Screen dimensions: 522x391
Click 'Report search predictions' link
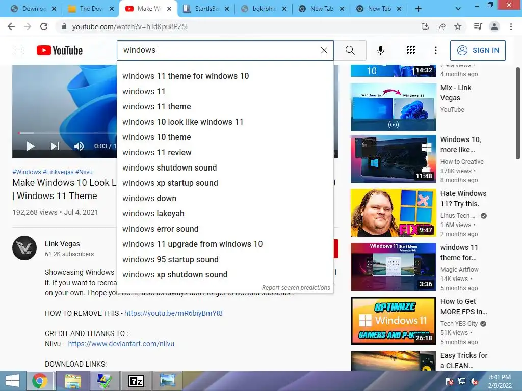point(296,288)
